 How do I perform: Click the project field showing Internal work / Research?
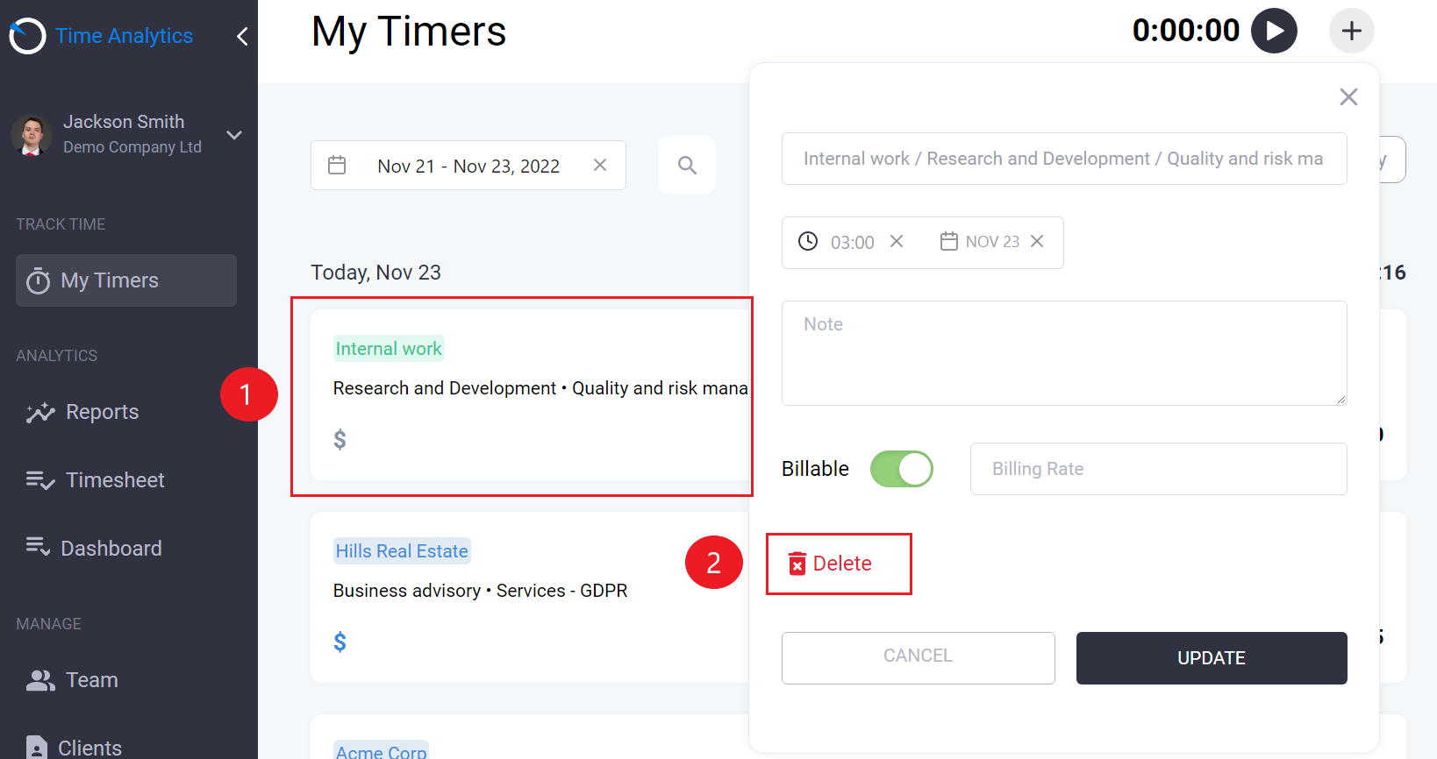tap(1064, 159)
